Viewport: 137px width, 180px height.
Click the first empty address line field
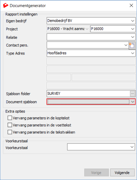(91, 61)
